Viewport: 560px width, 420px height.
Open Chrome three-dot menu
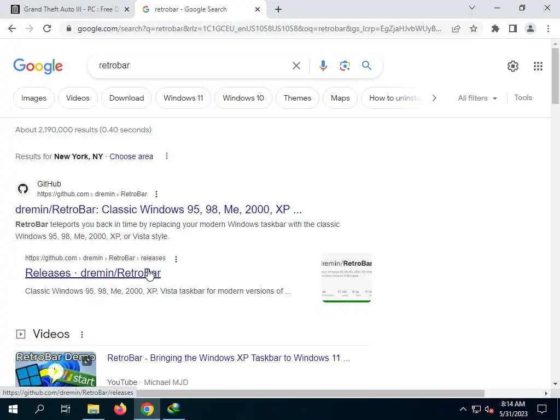[x=548, y=28]
